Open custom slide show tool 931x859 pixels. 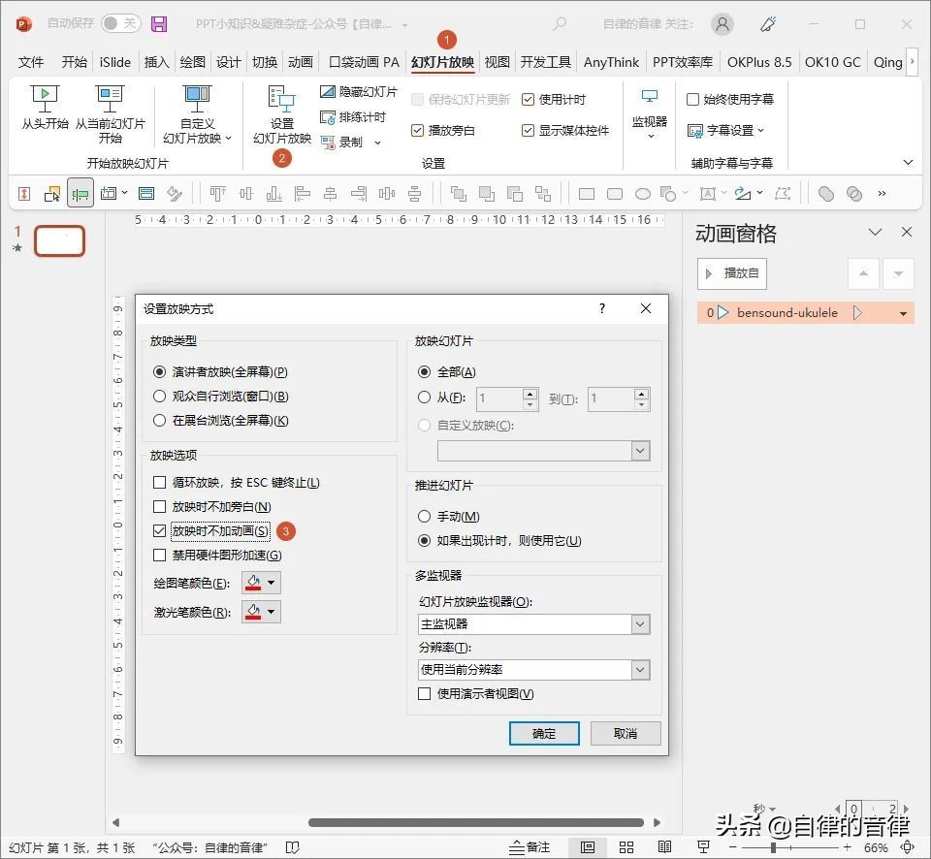tap(197, 111)
